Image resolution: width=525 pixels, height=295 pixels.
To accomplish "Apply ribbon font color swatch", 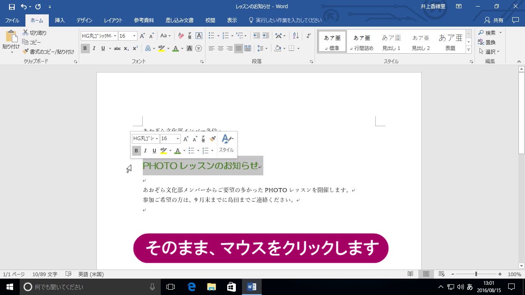I will [175, 48].
